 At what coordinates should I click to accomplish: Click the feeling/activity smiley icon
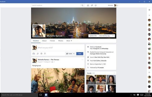click(41, 54)
